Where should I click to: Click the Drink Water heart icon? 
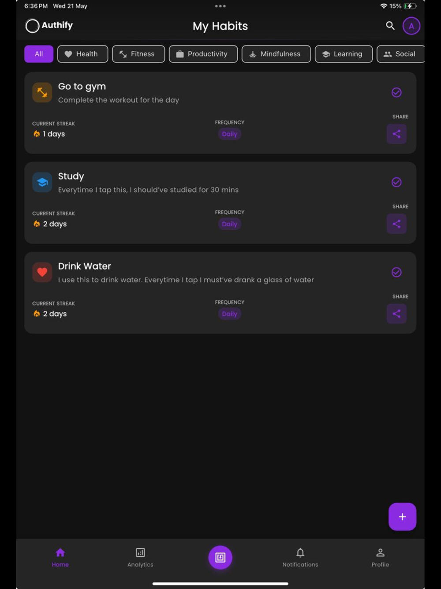click(x=42, y=272)
